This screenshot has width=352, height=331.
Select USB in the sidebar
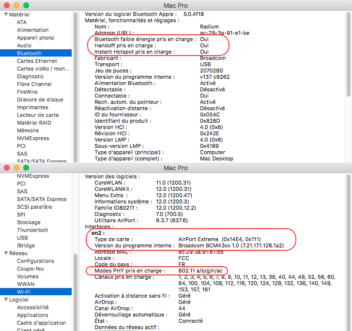tap(22, 238)
